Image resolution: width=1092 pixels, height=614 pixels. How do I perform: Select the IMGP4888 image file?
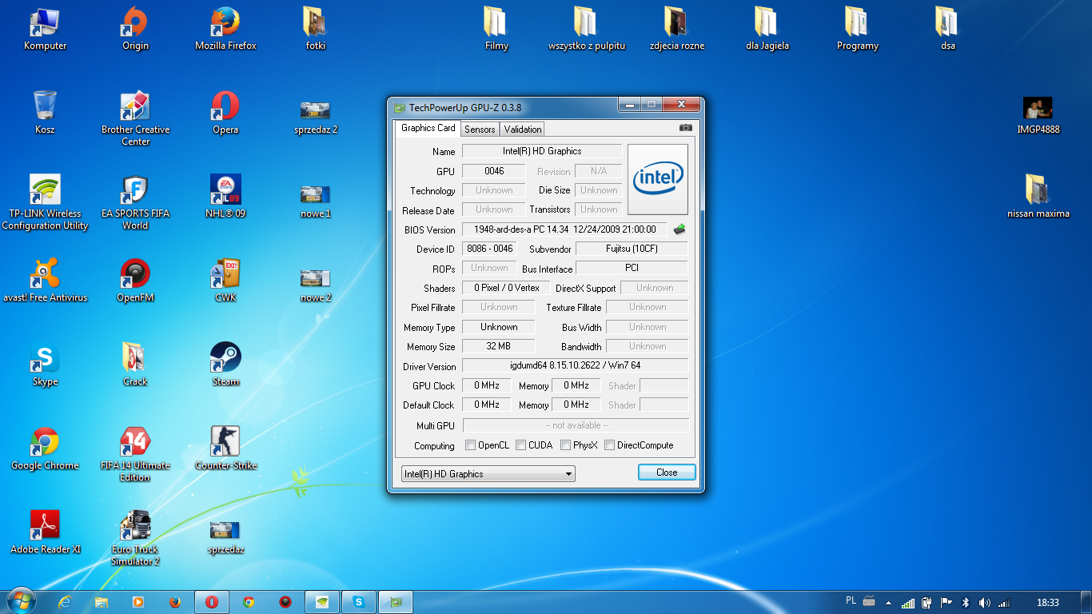tap(1038, 115)
